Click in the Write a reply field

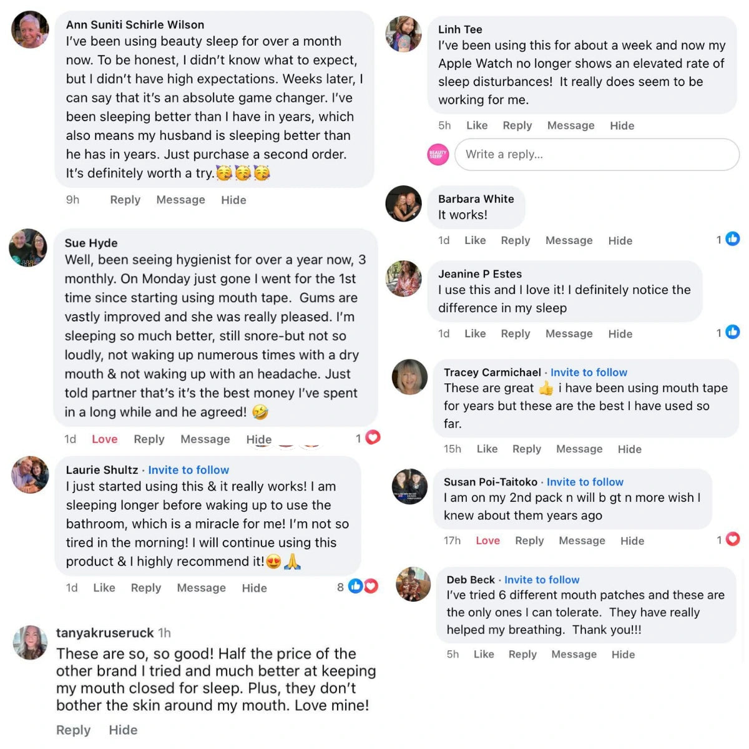(596, 154)
